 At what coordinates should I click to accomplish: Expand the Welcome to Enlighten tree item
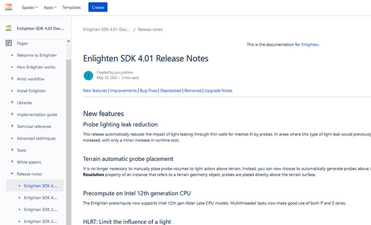pyautogui.click(x=12, y=55)
